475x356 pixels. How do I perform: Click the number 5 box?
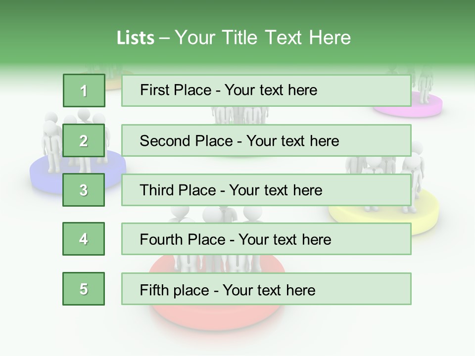point(84,289)
